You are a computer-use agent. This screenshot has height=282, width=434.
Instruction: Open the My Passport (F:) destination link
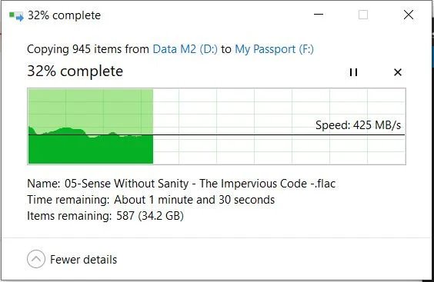274,49
